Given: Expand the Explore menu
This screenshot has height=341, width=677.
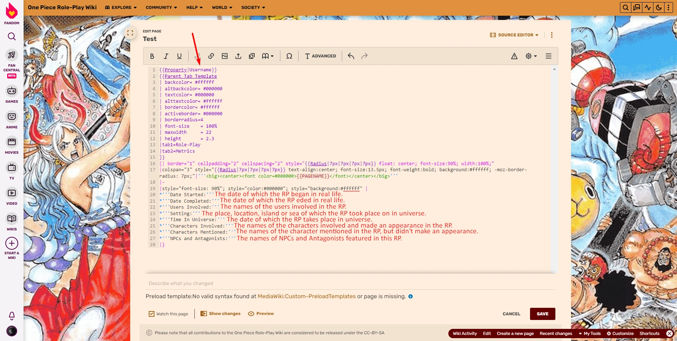Looking at the screenshot, I should (x=121, y=7).
